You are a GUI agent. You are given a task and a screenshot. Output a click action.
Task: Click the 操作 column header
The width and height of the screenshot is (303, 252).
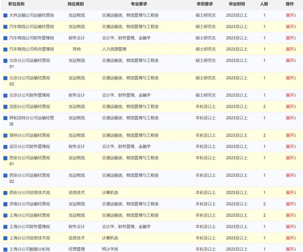pyautogui.click(x=290, y=4)
